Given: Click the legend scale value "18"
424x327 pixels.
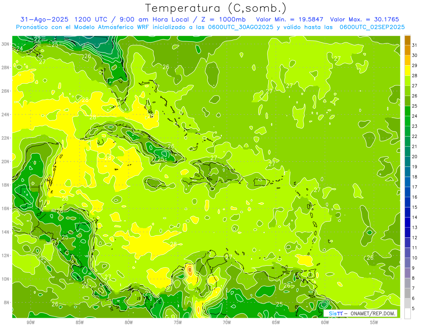Looking at the screenshot, I should click(x=415, y=177).
